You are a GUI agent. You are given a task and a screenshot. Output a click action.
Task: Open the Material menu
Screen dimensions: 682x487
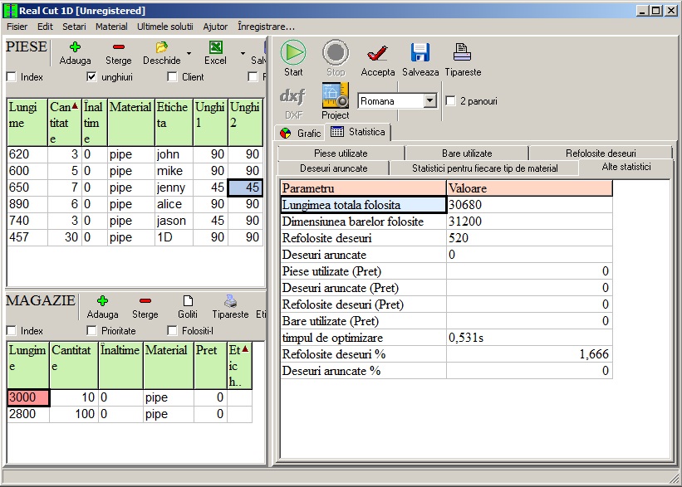point(111,27)
